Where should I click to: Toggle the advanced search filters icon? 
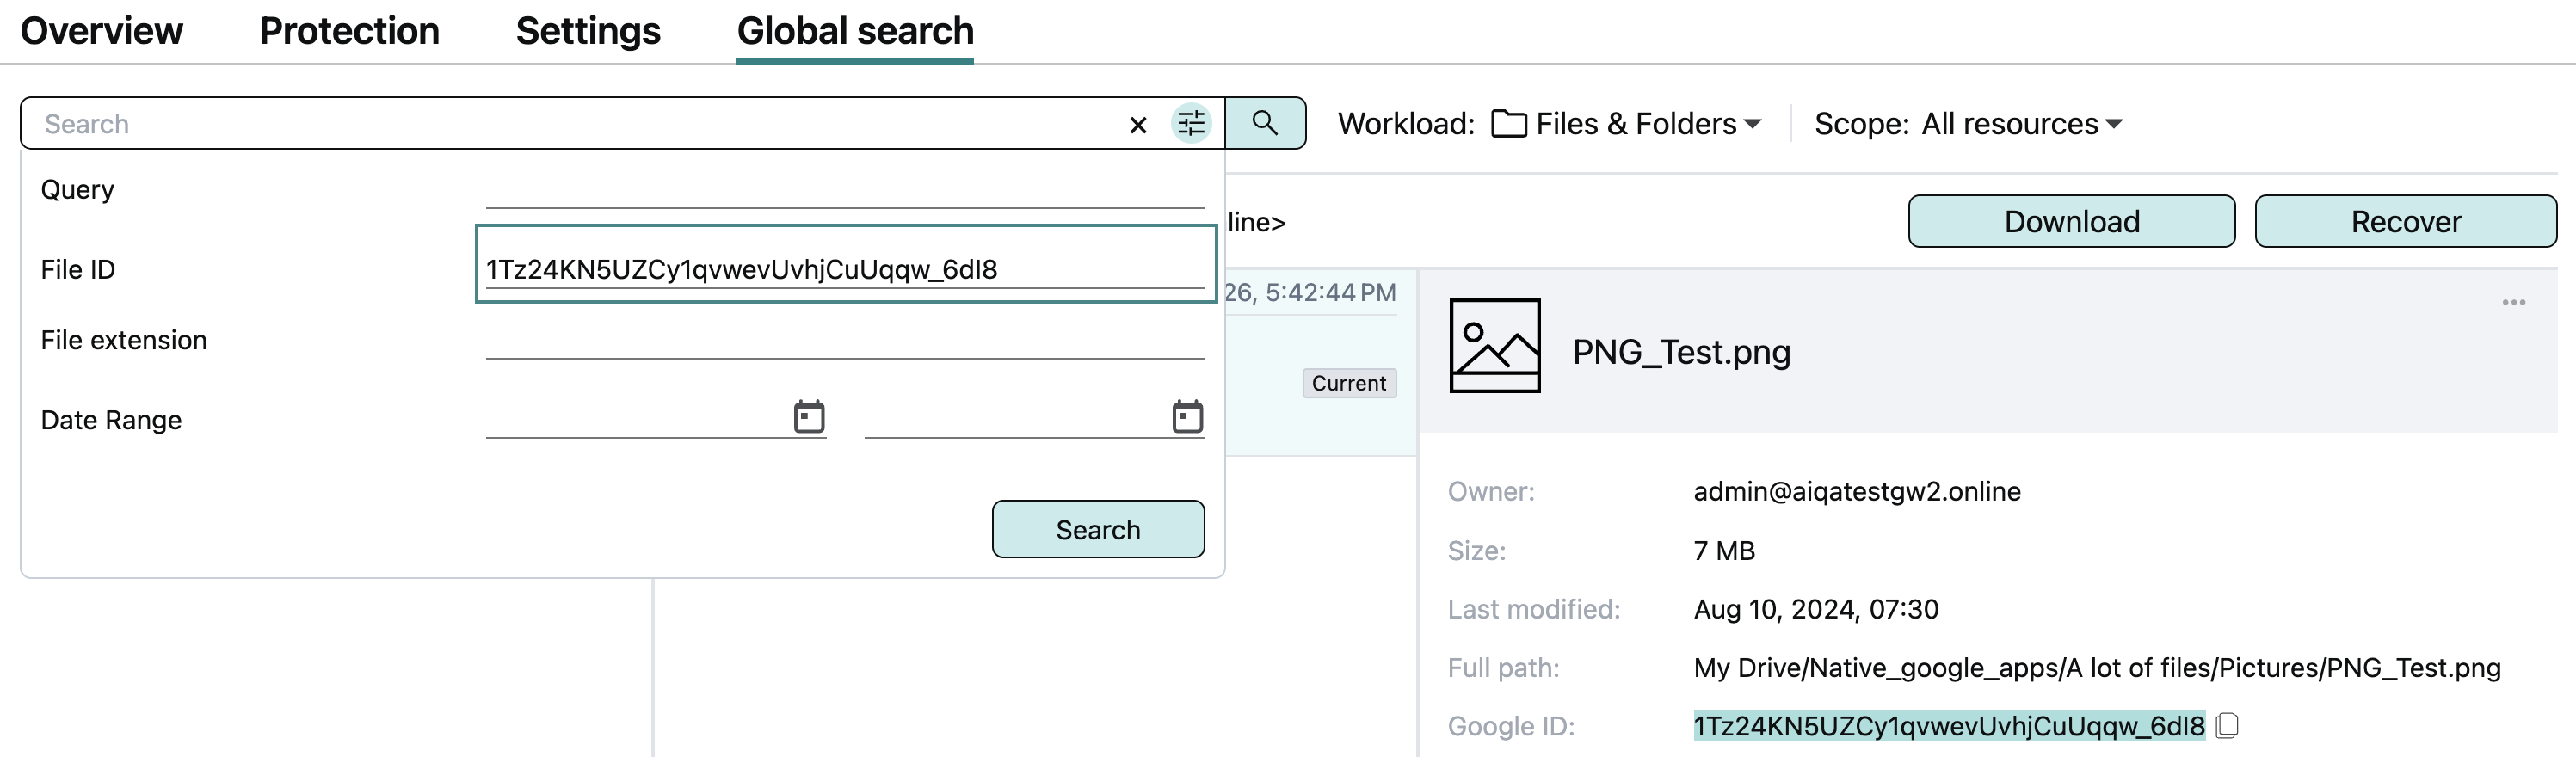click(x=1190, y=124)
